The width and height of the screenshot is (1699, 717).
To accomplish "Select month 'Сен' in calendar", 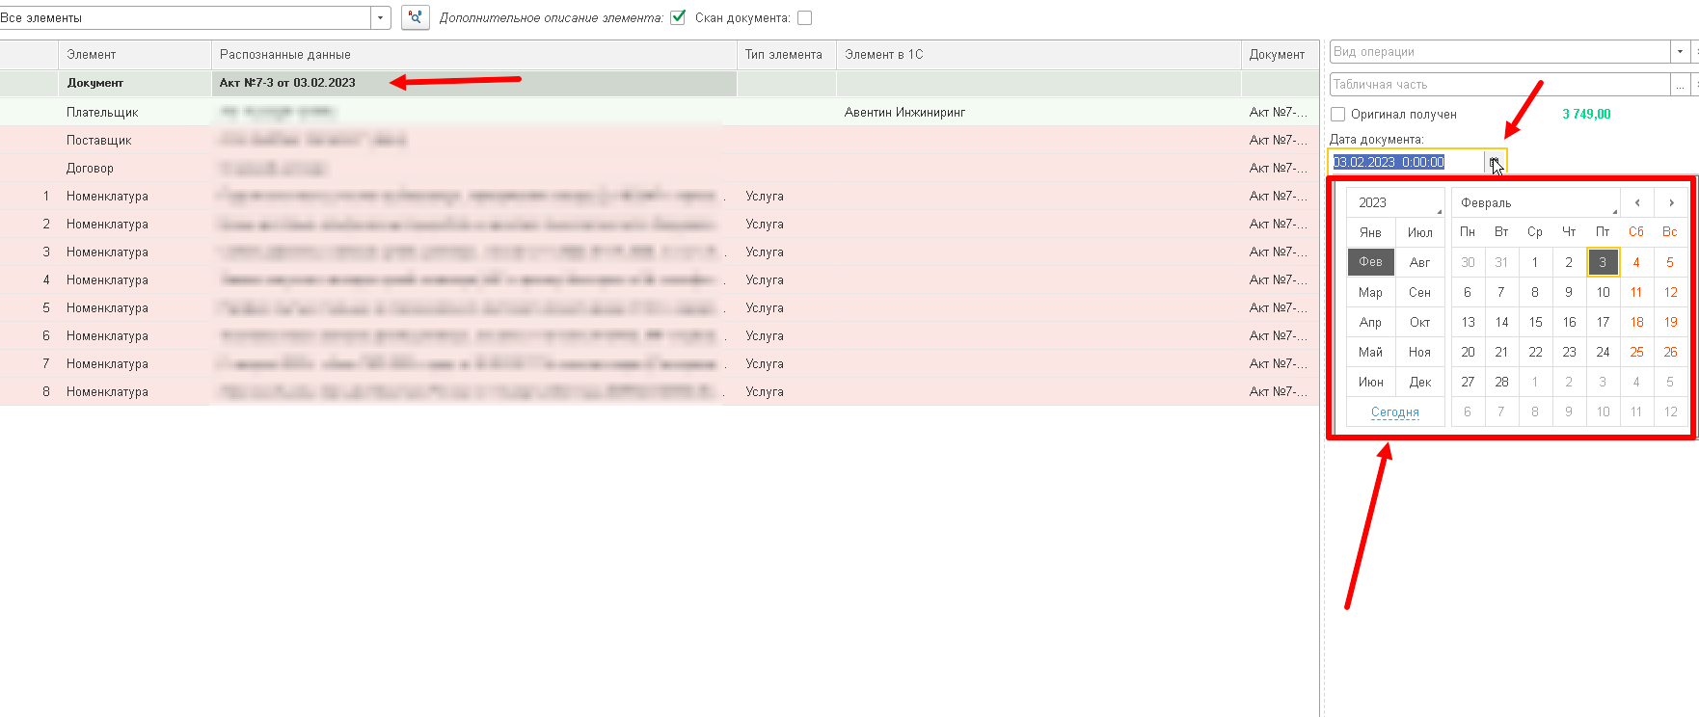I will coord(1419,292).
